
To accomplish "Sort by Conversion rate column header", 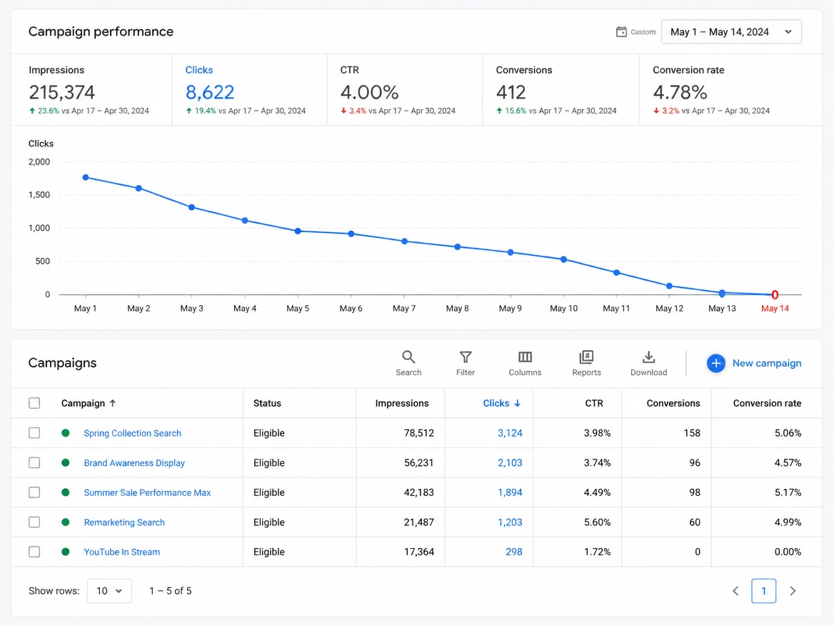I will 767,403.
